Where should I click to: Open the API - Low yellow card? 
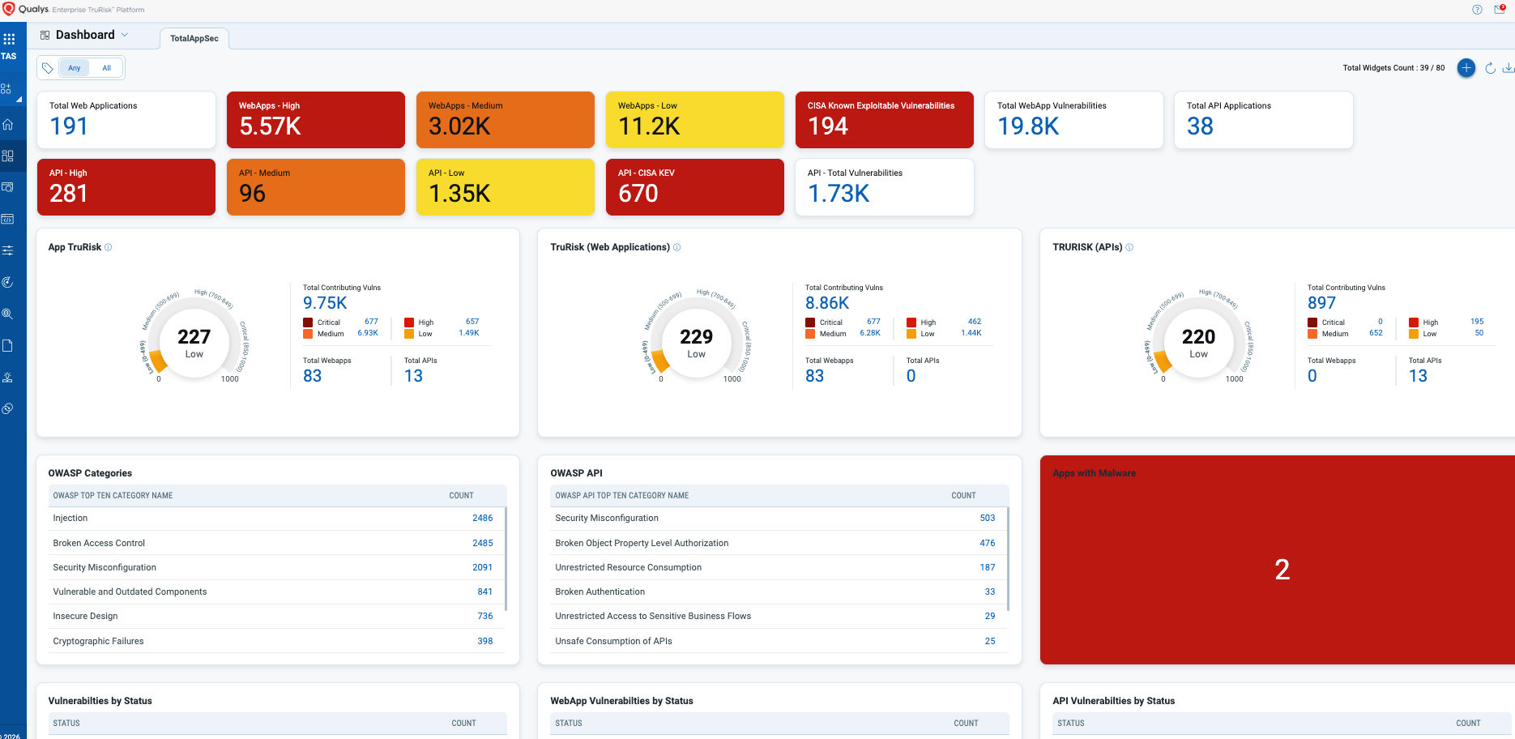[x=506, y=187]
